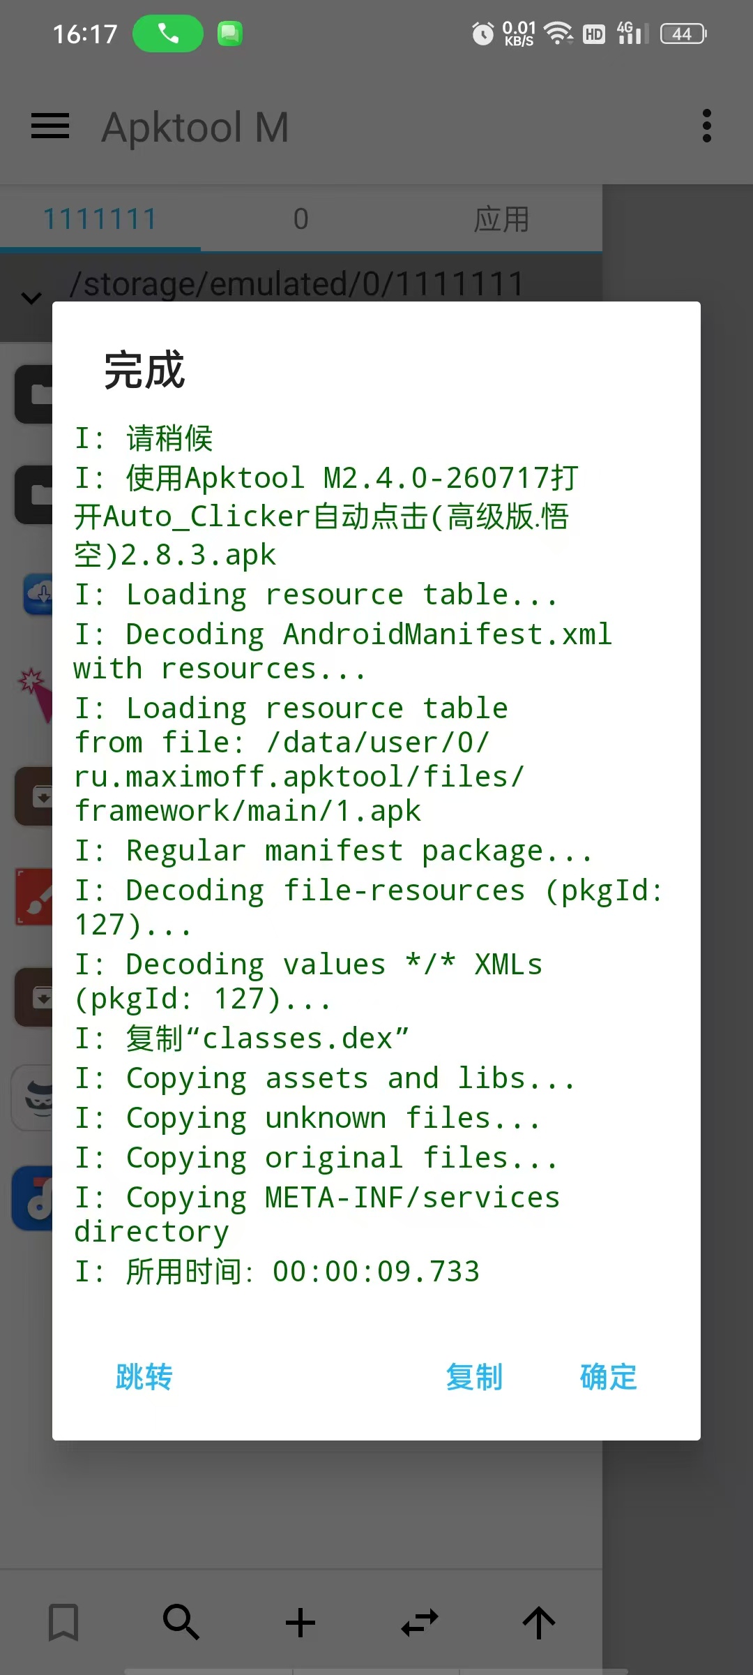The width and height of the screenshot is (753, 1675).
Task: Click the 确定 button
Action: pos(609,1377)
